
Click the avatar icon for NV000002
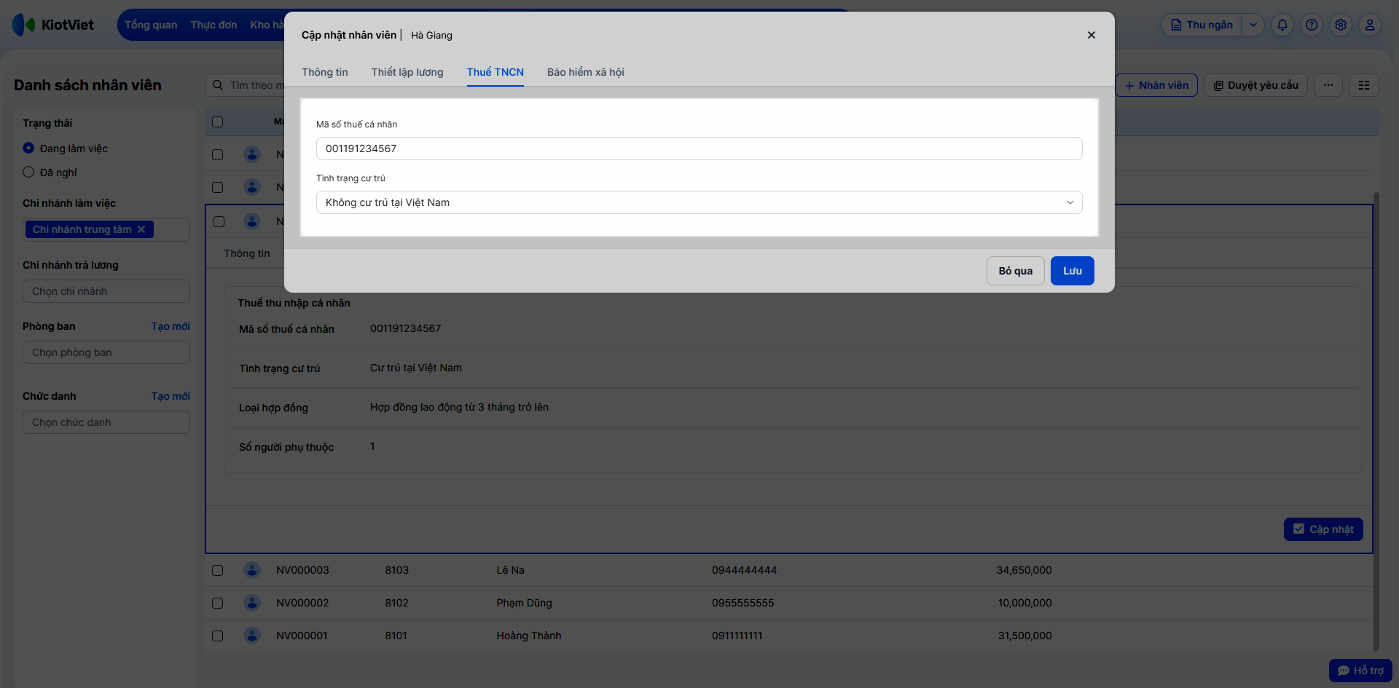(x=252, y=603)
